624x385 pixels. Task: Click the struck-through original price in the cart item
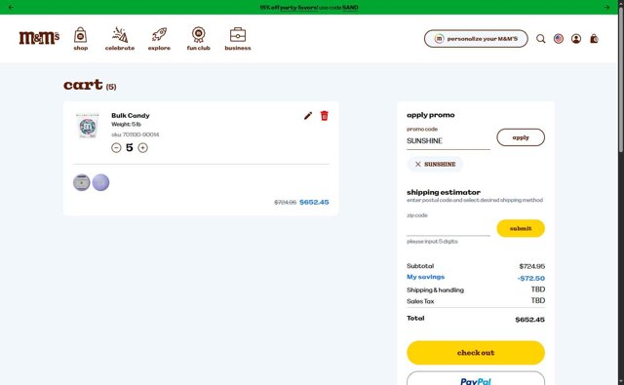click(286, 203)
